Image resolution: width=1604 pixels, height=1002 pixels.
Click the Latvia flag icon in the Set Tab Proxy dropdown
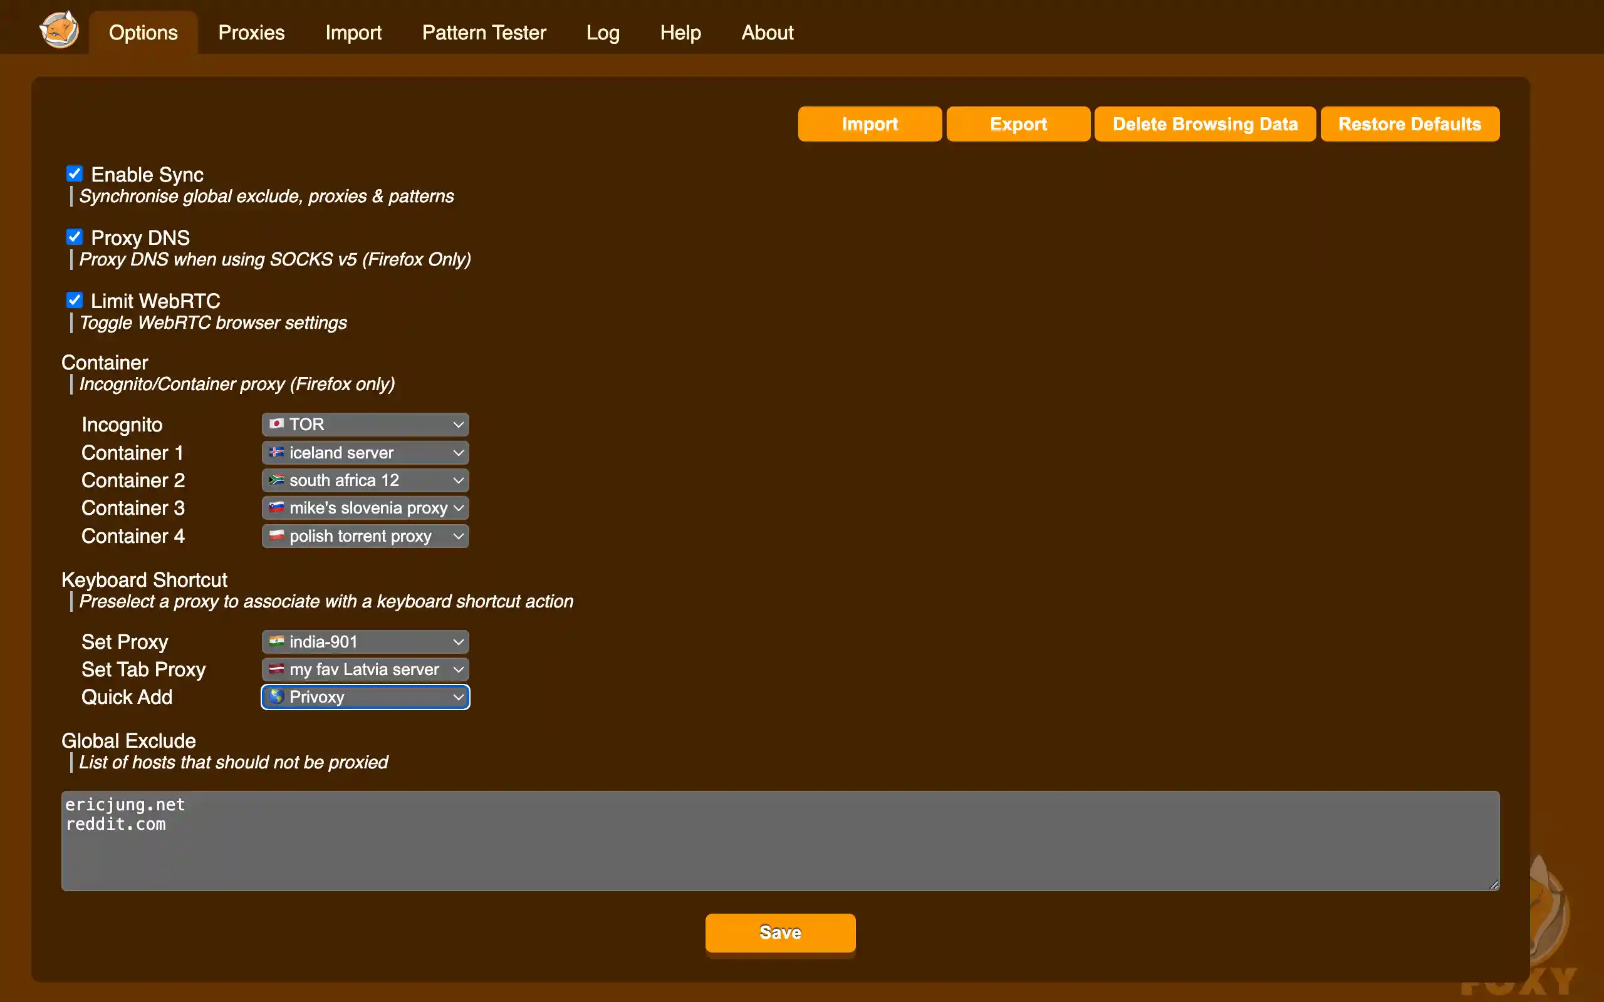[x=276, y=669]
